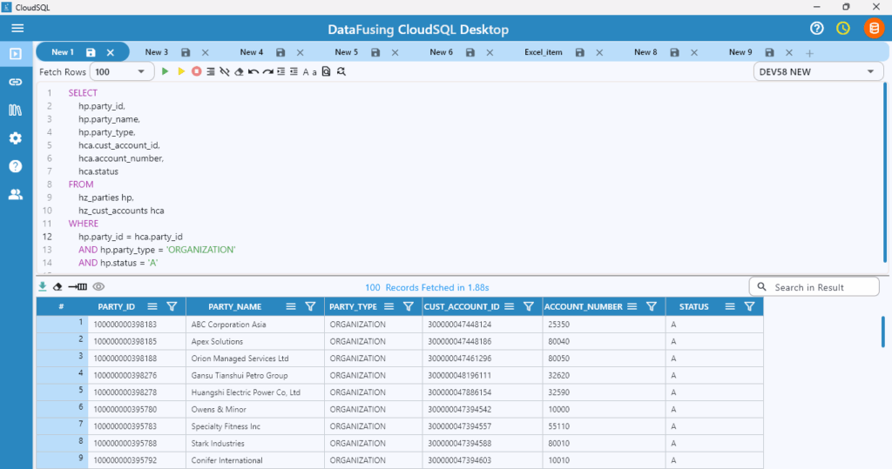Open the DEV58 NEW connection dropdown

tap(818, 71)
